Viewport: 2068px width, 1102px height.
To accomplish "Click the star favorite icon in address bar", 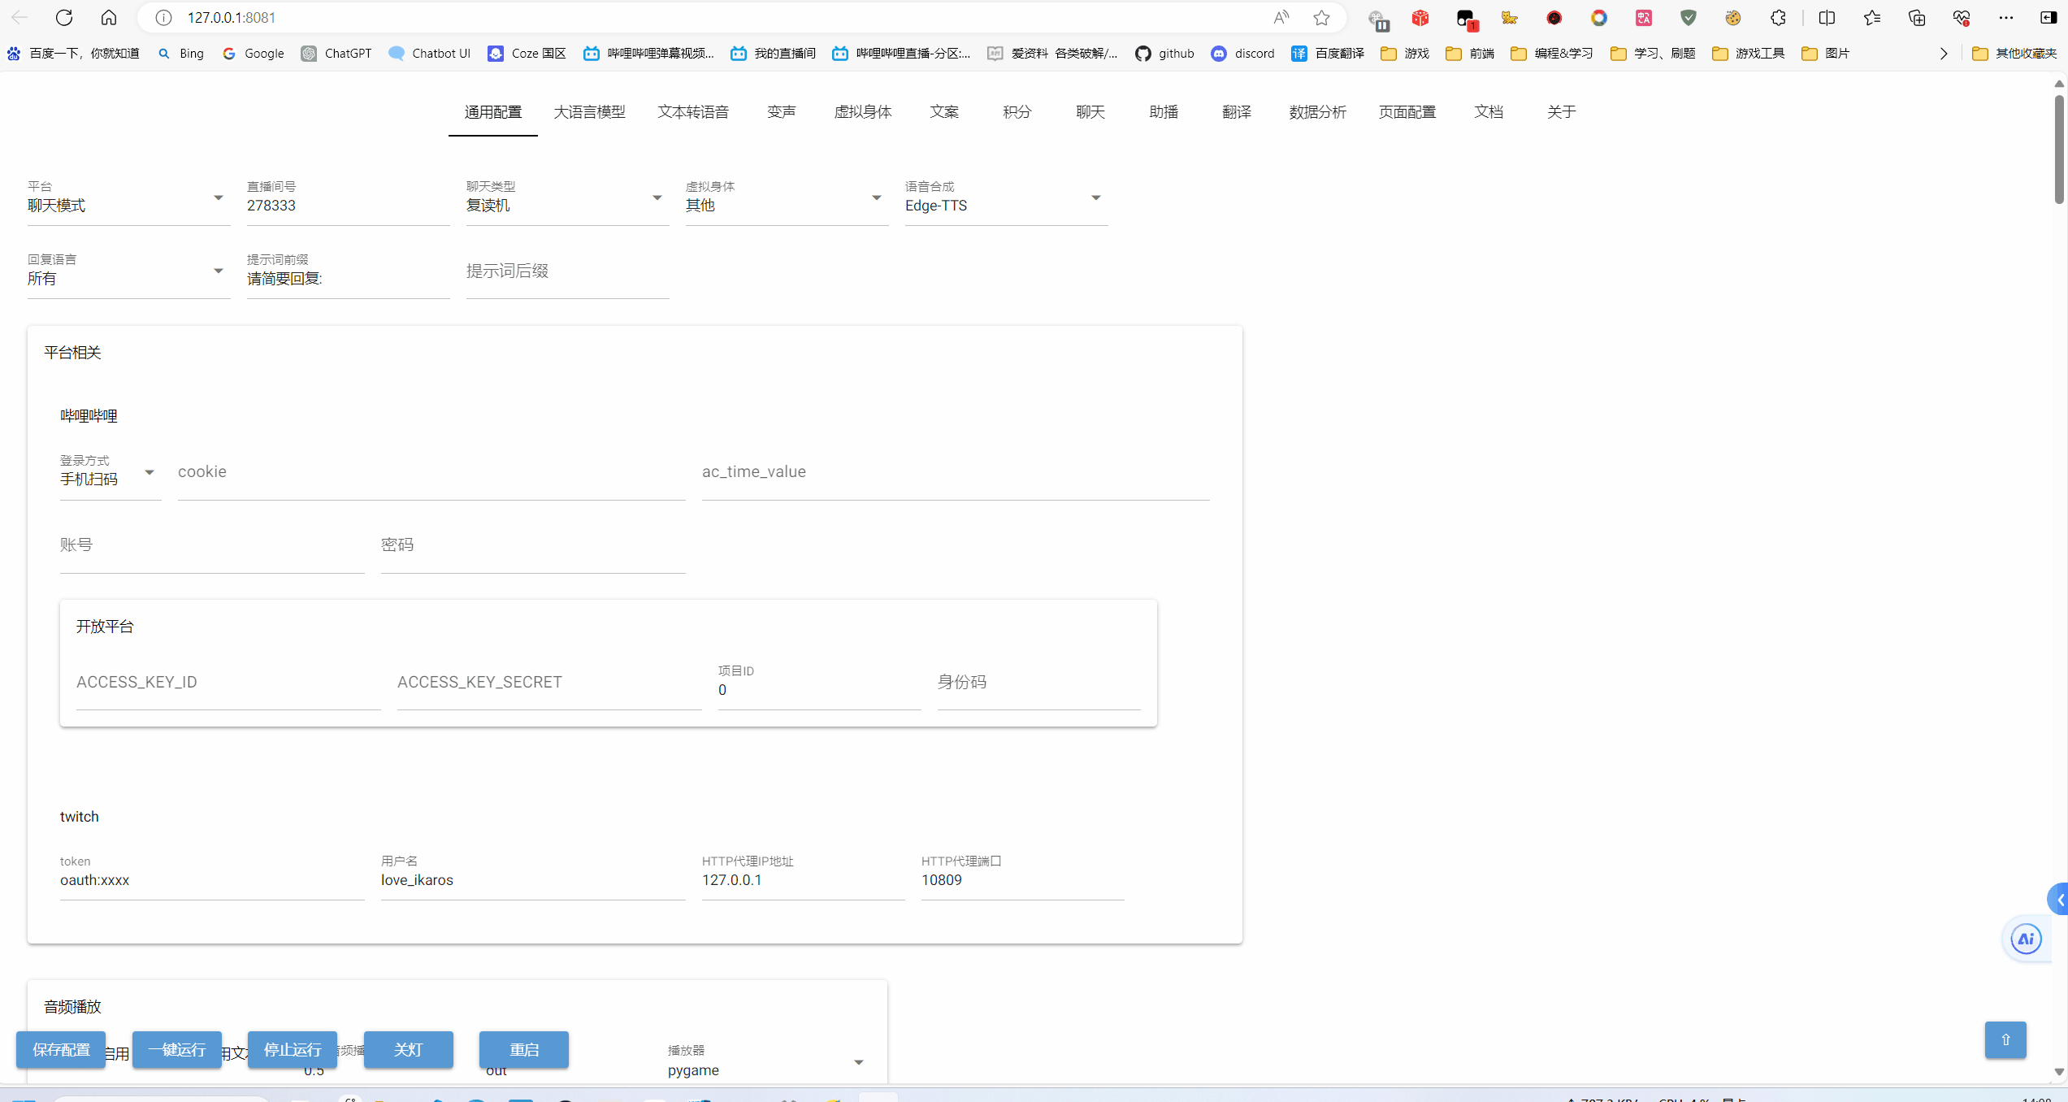I will tap(1321, 17).
